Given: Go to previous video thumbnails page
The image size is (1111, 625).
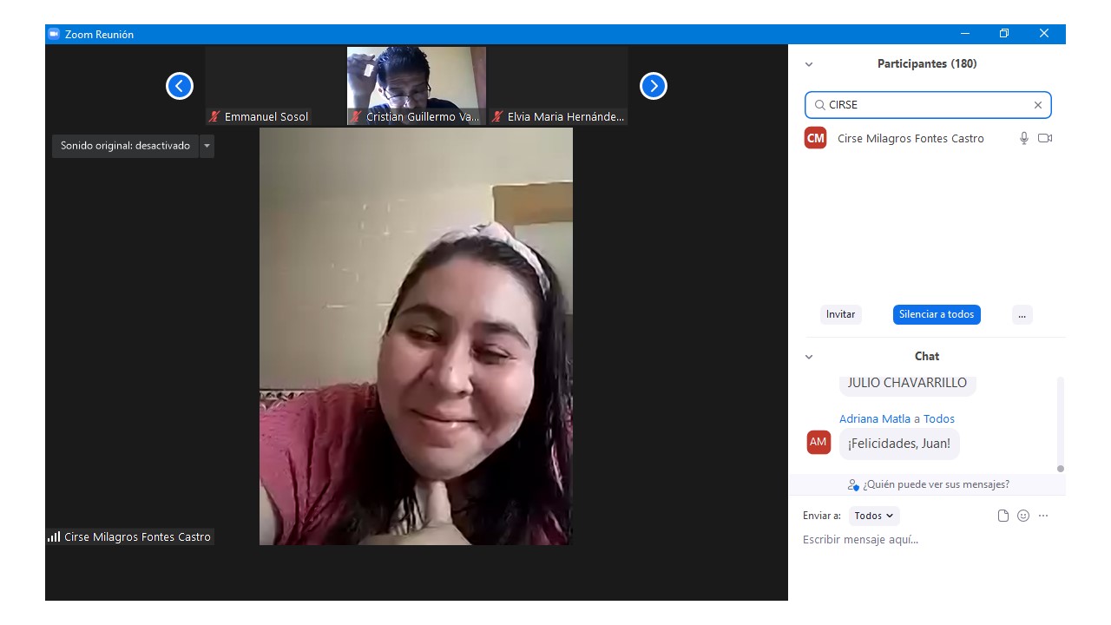Looking at the screenshot, I should (x=180, y=86).
